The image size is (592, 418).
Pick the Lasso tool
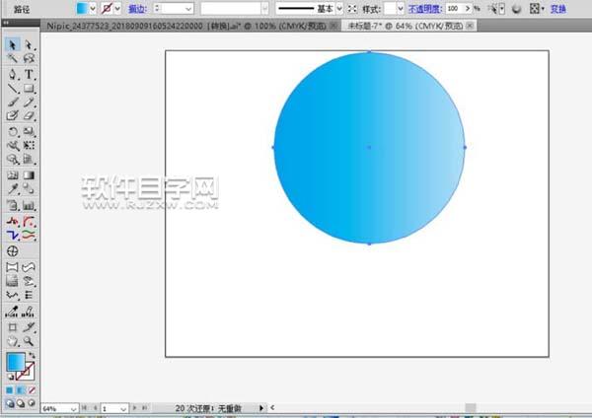[29, 58]
